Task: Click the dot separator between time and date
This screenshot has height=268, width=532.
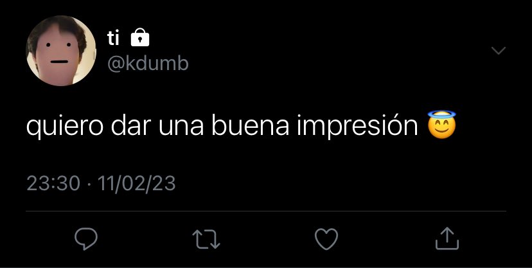Action: [x=89, y=185]
